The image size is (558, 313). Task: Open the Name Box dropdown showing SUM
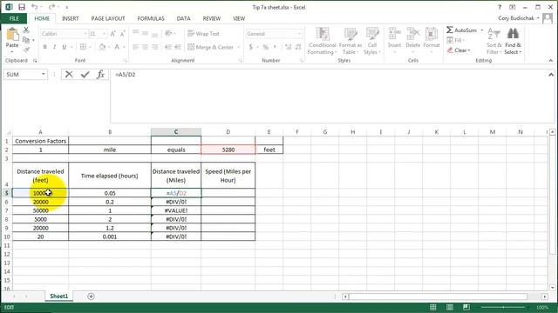pyautogui.click(x=44, y=74)
